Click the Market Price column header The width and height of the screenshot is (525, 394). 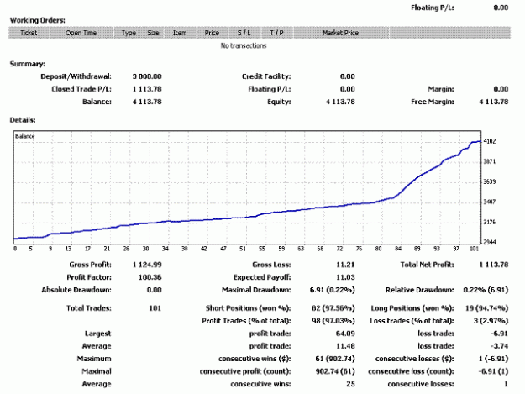[x=340, y=33]
